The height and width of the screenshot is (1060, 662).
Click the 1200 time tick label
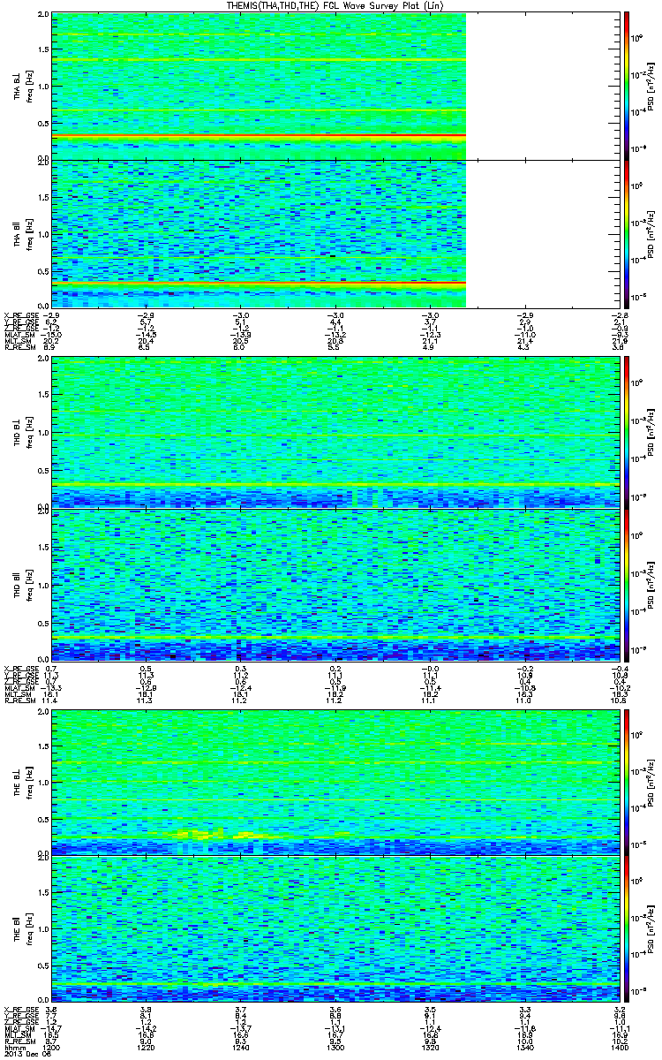coord(53,1048)
